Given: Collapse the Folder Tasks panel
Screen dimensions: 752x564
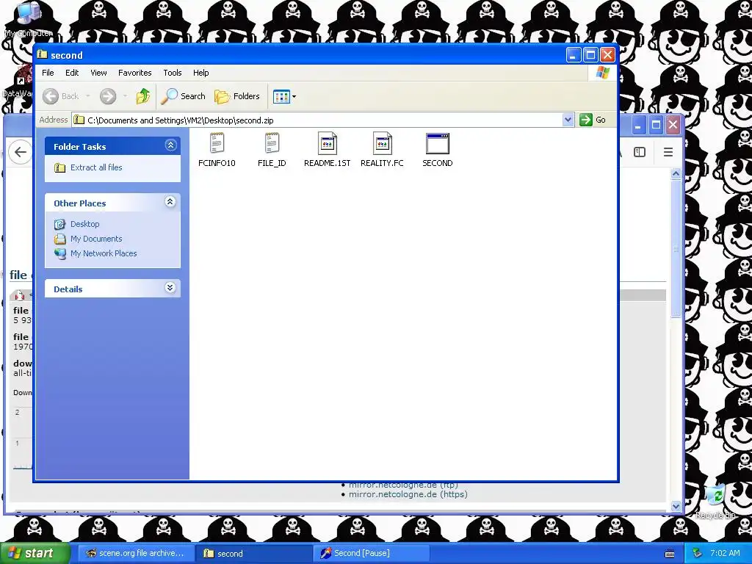Looking at the screenshot, I should [170, 145].
